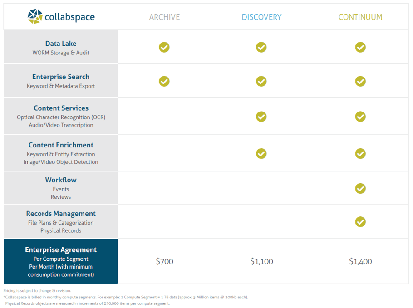Click the $1,400 Continuum price

point(360,261)
